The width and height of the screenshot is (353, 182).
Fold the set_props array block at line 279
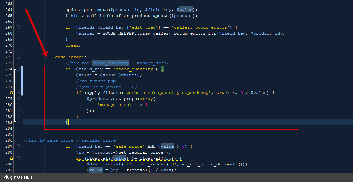(18, 99)
